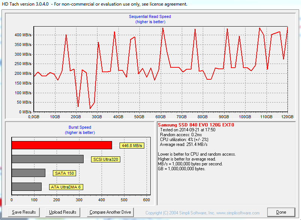This screenshot has height=220, width=301.
Task: Click the gray ATA UltraDMA 6 bar
Action: point(27,187)
